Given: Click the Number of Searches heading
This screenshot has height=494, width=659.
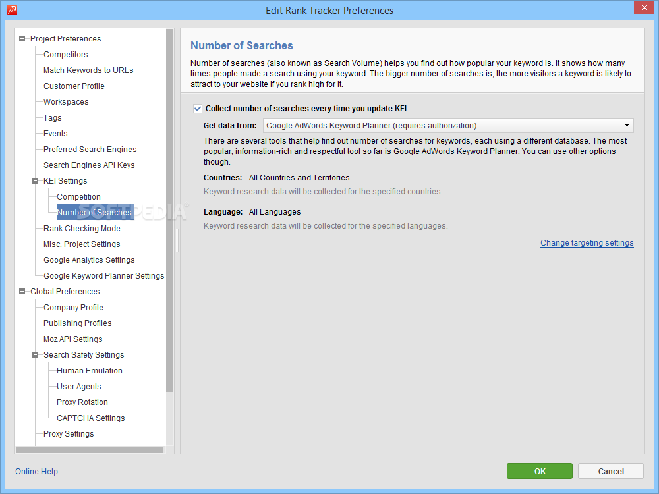Looking at the screenshot, I should (242, 46).
